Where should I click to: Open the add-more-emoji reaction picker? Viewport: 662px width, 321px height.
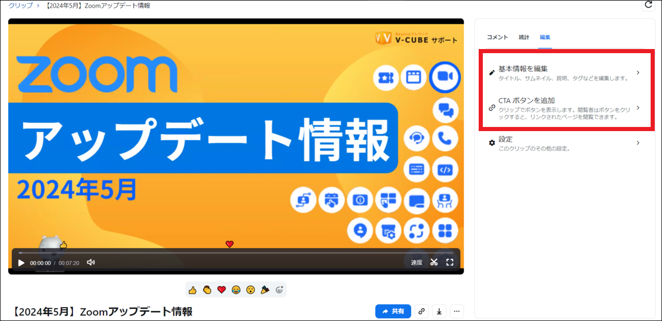coord(279,290)
